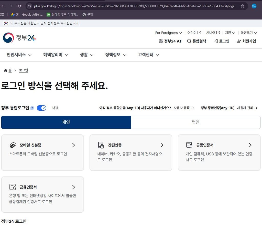
Task: Click the 간편인증 card chevron
Action: [162, 145]
